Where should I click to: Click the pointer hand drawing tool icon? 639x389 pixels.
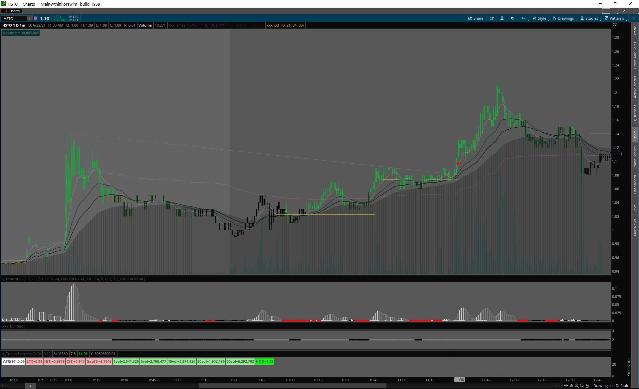(x=587, y=386)
